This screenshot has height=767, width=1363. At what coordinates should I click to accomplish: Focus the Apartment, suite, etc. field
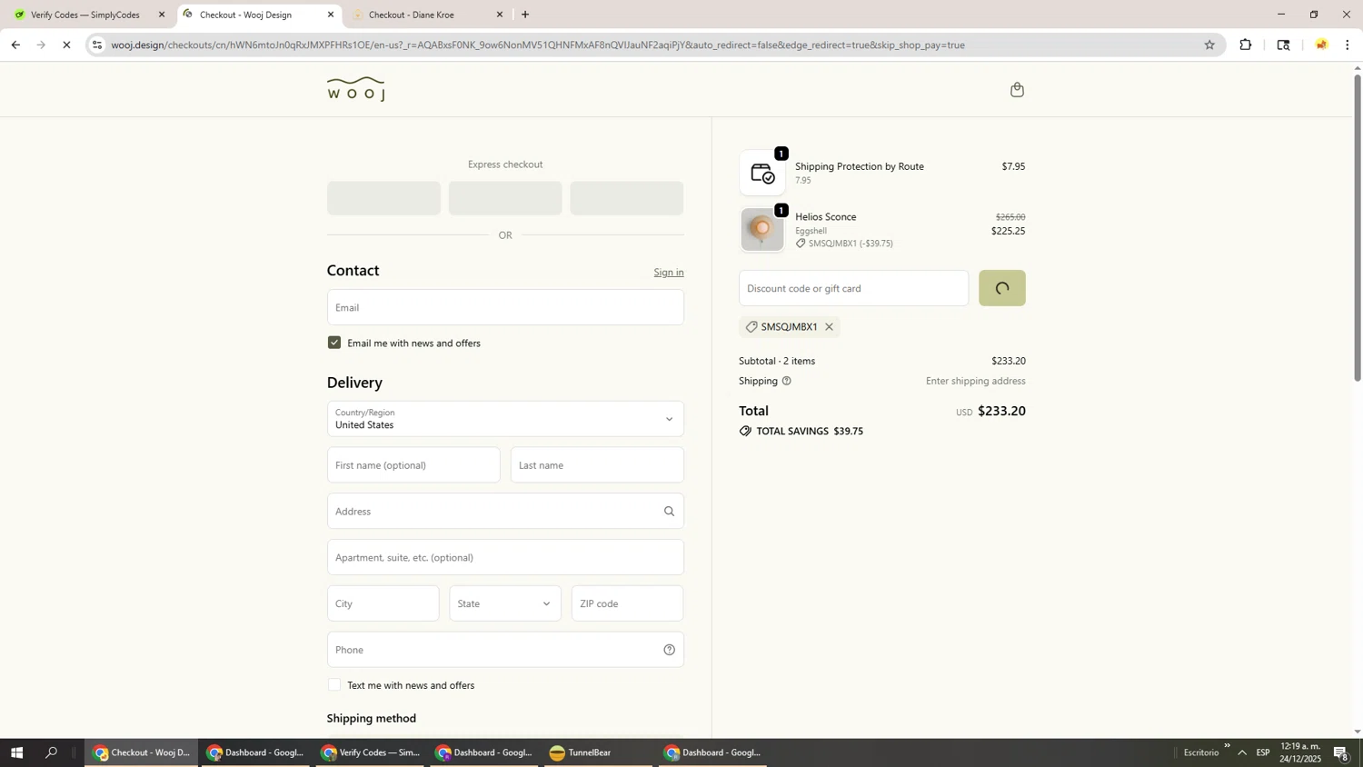(505, 557)
